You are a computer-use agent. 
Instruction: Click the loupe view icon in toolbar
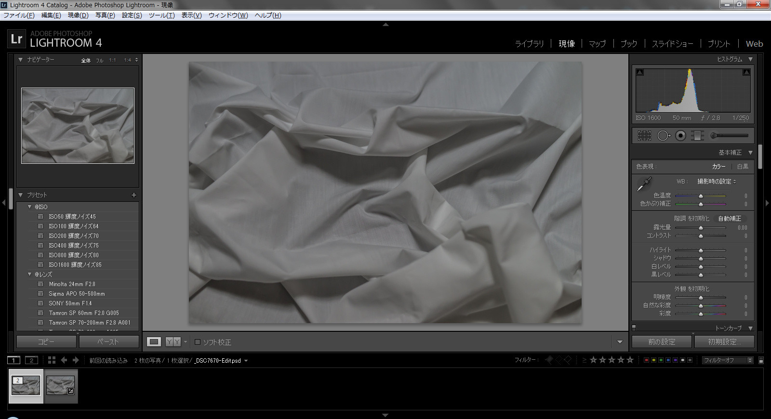(x=154, y=342)
